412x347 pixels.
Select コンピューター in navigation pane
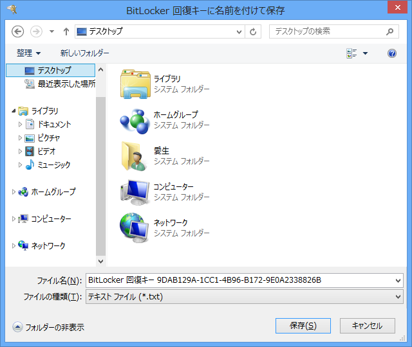click(x=44, y=218)
